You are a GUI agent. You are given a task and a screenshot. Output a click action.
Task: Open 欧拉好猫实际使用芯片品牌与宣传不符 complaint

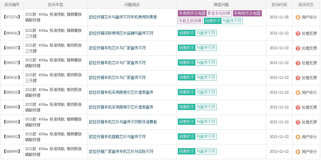coord(121,33)
